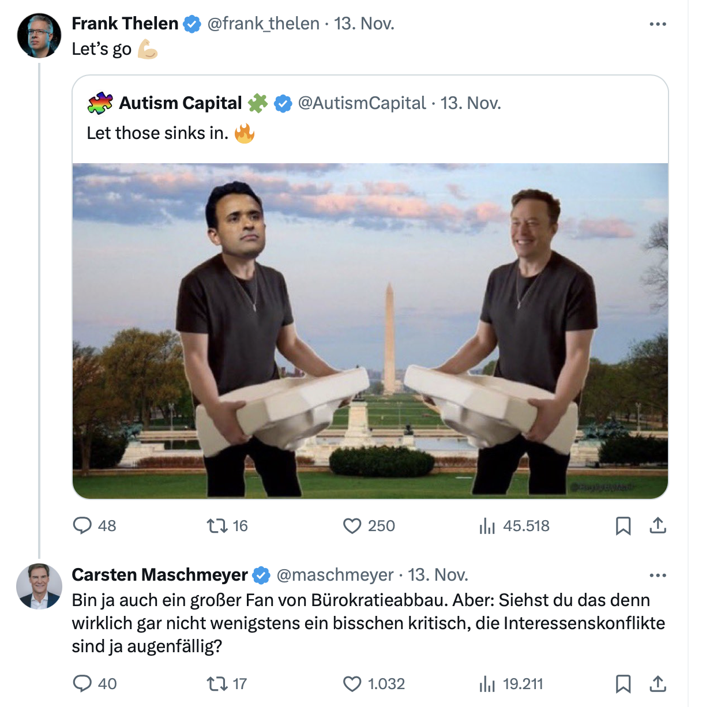Retweet Carsten Maschmeyer's reply

pyautogui.click(x=217, y=683)
